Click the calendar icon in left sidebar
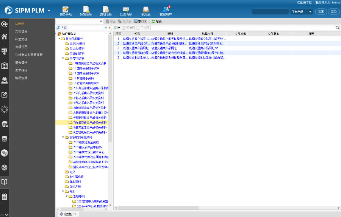Viewport: 341px width, 217px height. pyautogui.click(x=5, y=197)
